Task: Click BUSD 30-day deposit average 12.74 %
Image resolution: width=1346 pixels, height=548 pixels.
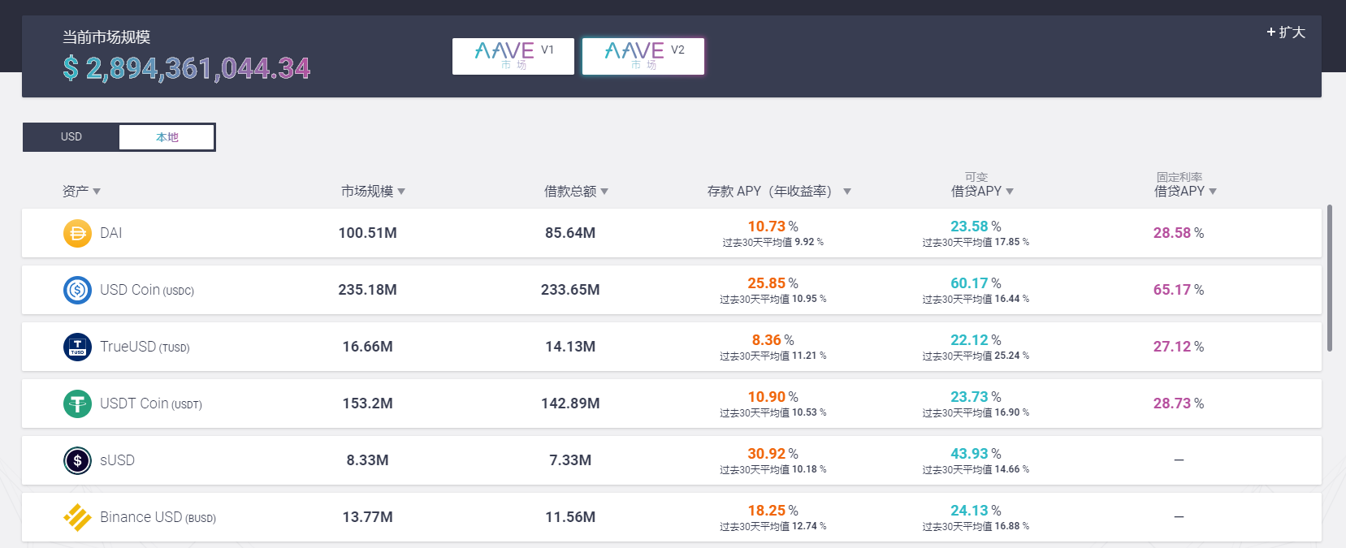Action: click(773, 526)
